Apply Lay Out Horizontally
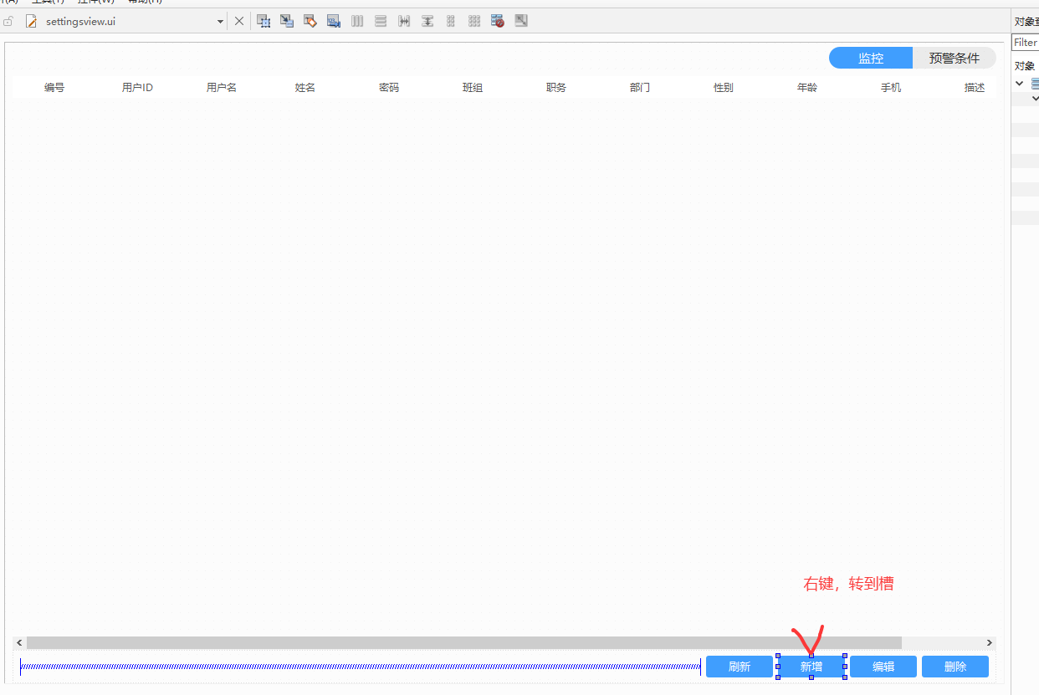Viewport: 1039px width, 695px height. [x=357, y=21]
